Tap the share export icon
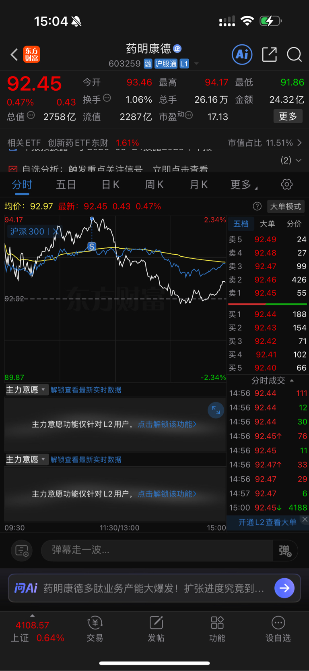309x671 pixels. click(x=269, y=54)
